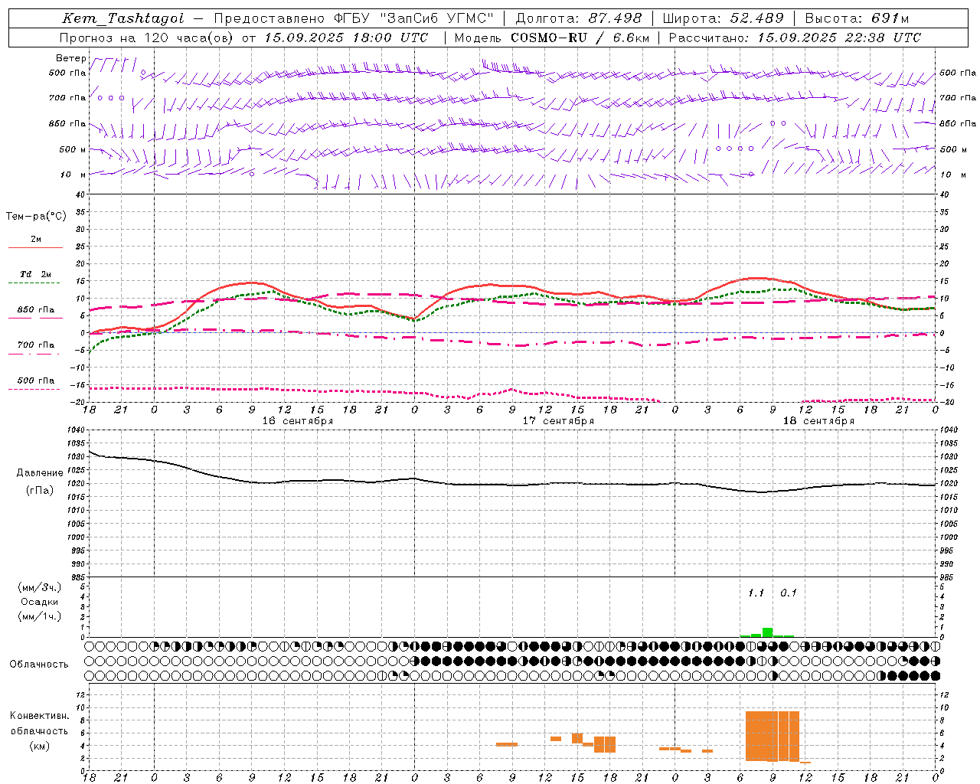Click the 16 сентября date label
The image size is (980, 784).
click(298, 421)
